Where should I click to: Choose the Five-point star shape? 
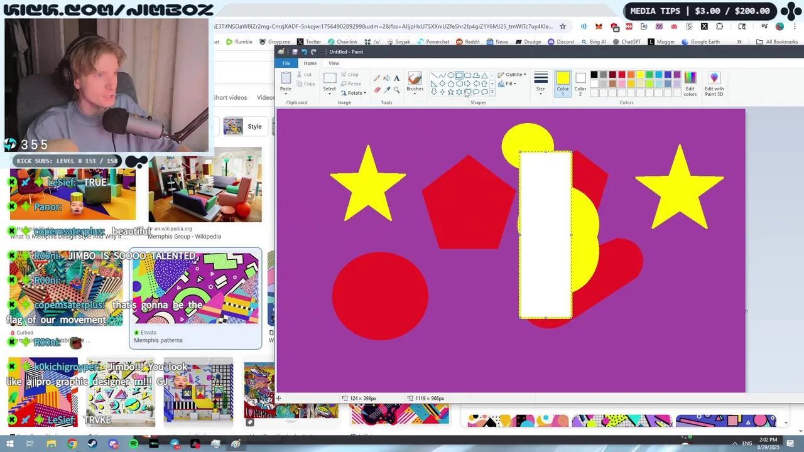(x=450, y=92)
